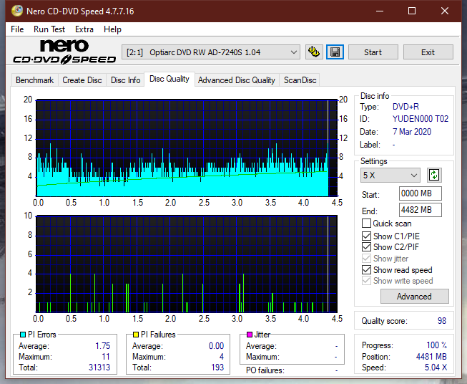Switch to the ScanDisc tab
Image resolution: width=467 pixels, height=384 pixels.
pyautogui.click(x=300, y=80)
